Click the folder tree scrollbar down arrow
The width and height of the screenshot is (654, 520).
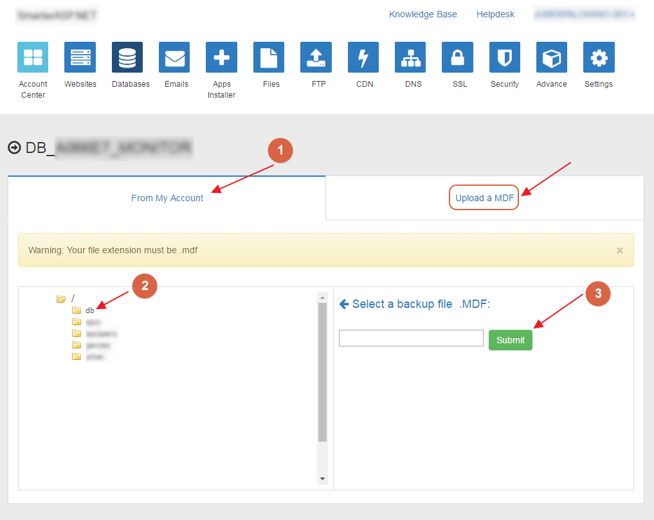click(322, 479)
